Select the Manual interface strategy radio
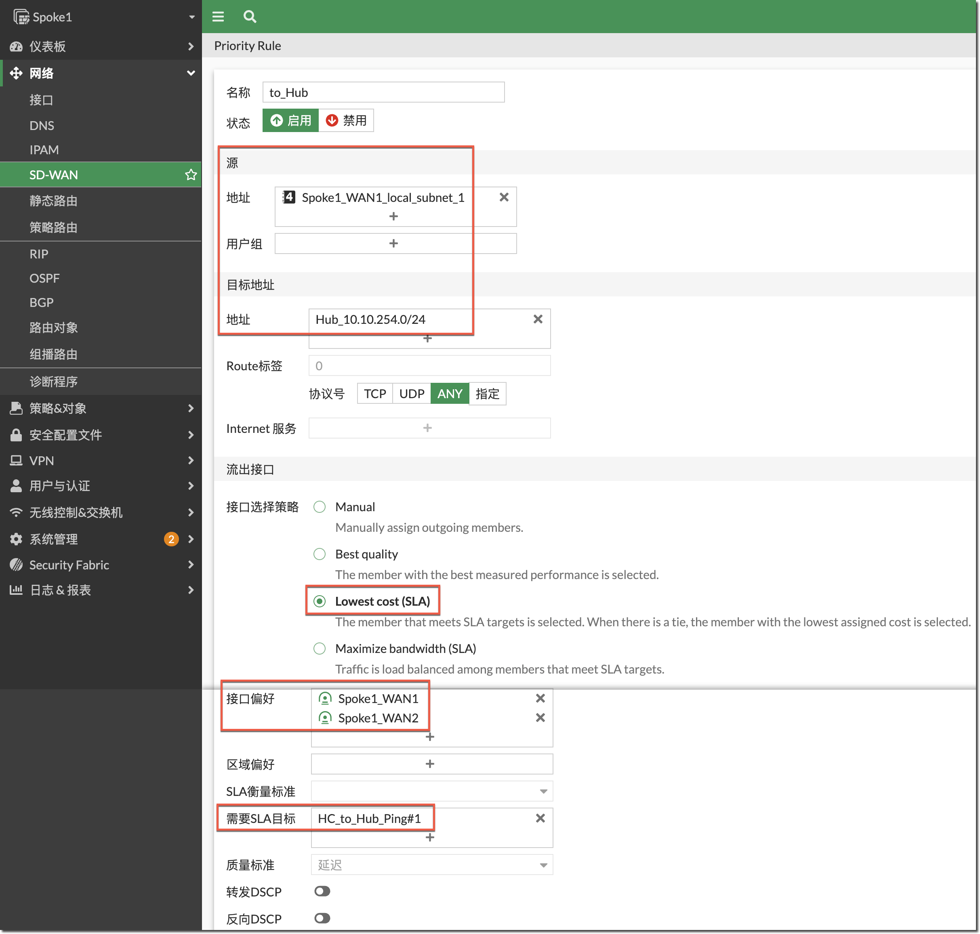This screenshot has height=934, width=980. [320, 507]
